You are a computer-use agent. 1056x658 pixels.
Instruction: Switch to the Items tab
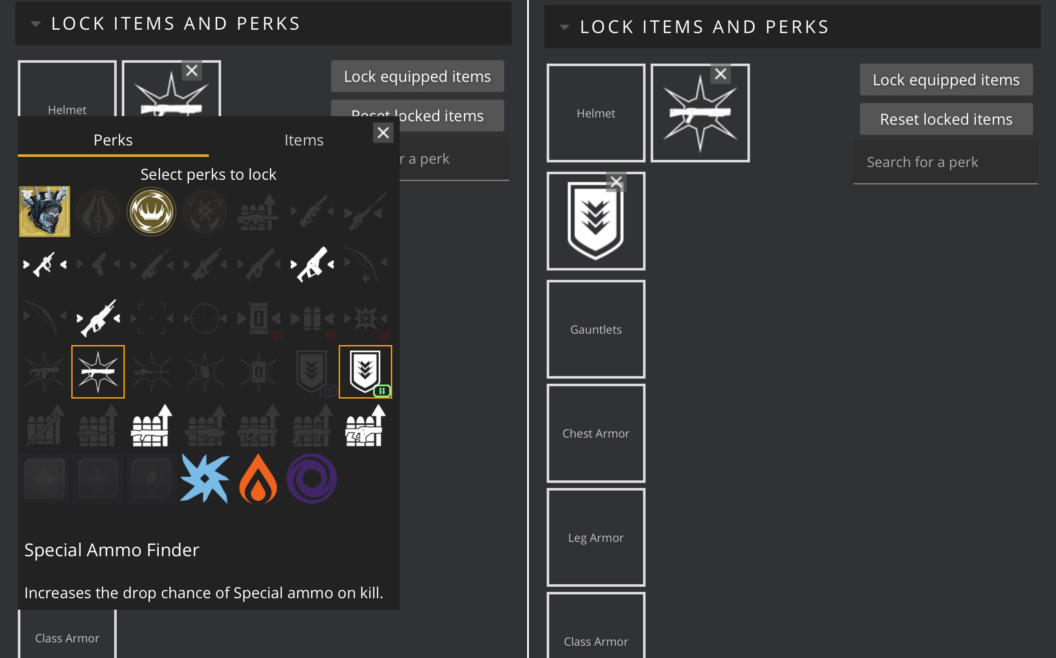[x=303, y=140]
